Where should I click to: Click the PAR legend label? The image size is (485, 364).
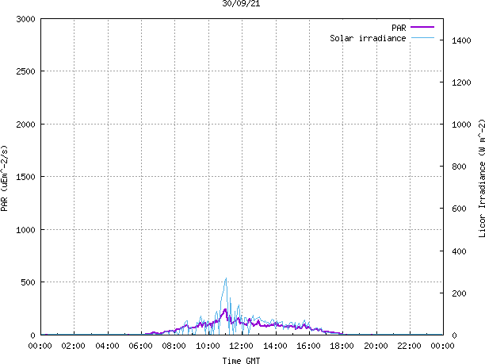point(399,28)
